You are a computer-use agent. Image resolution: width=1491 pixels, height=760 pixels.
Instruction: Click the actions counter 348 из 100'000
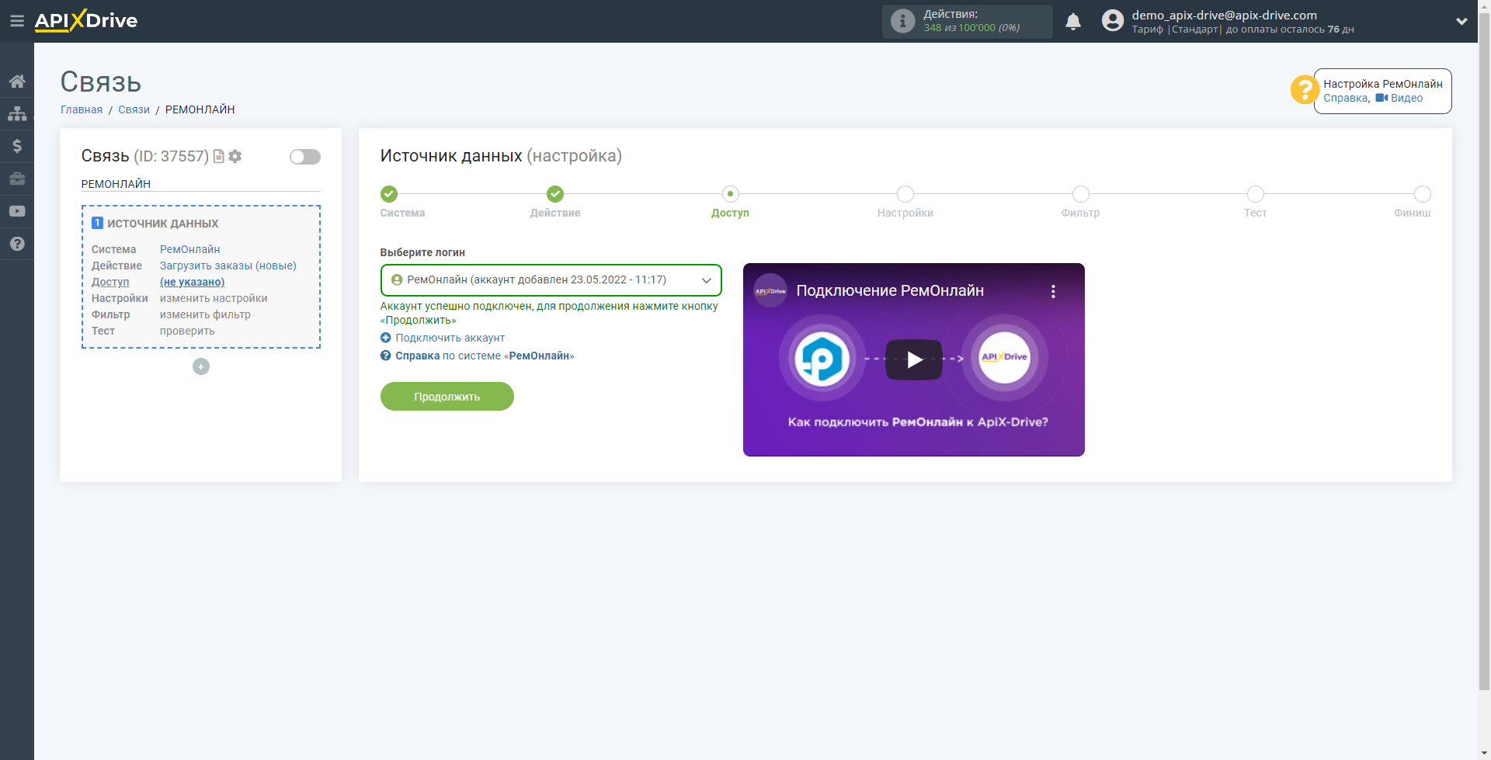point(971,28)
